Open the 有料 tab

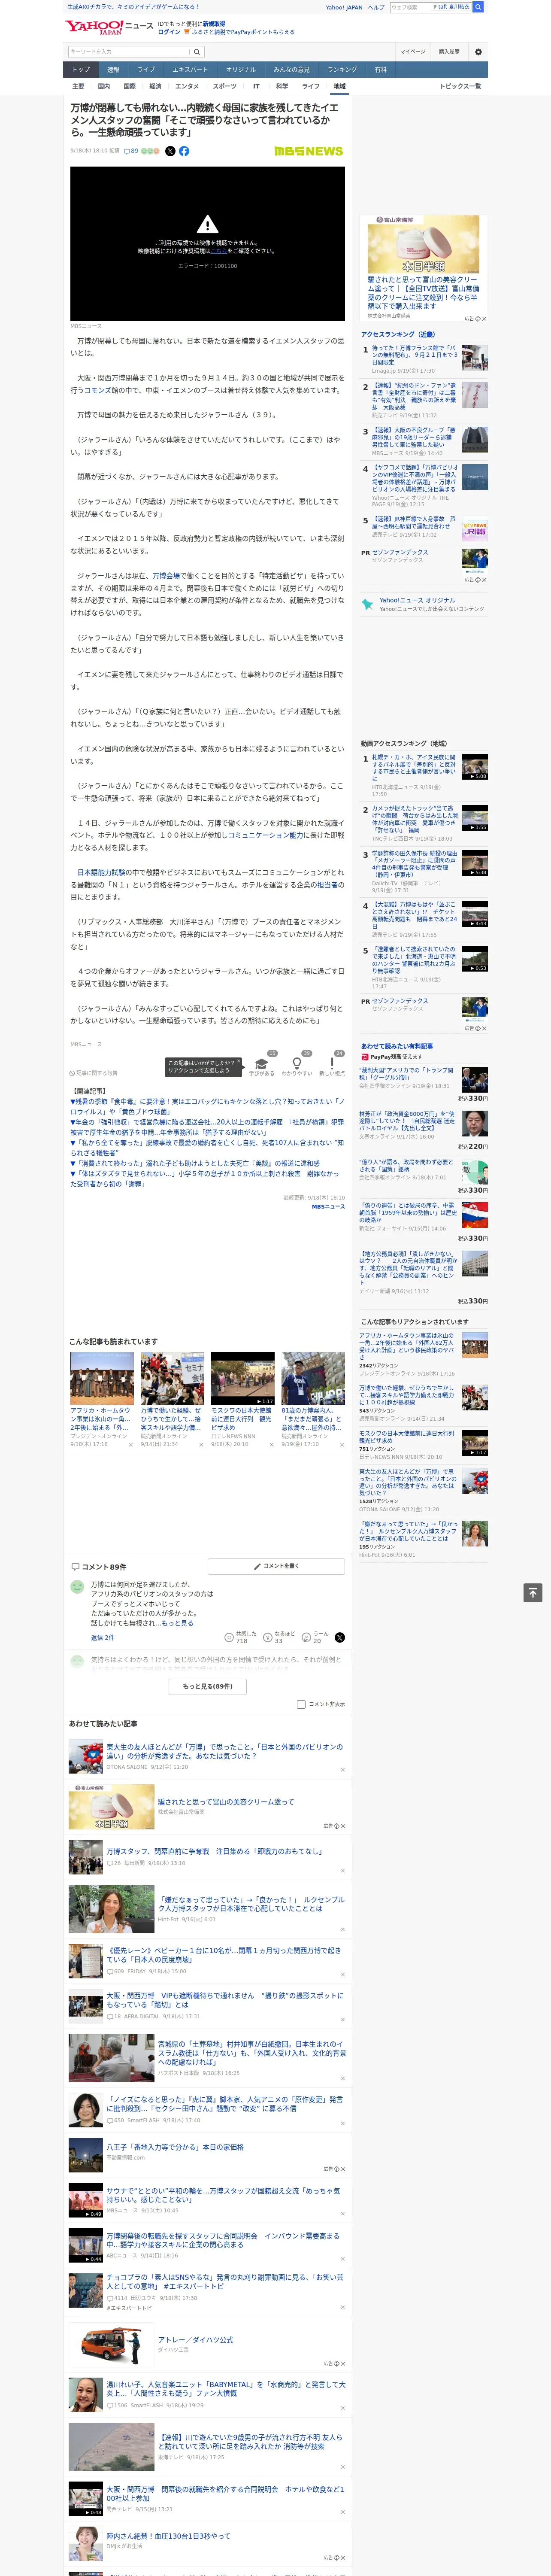point(380,70)
